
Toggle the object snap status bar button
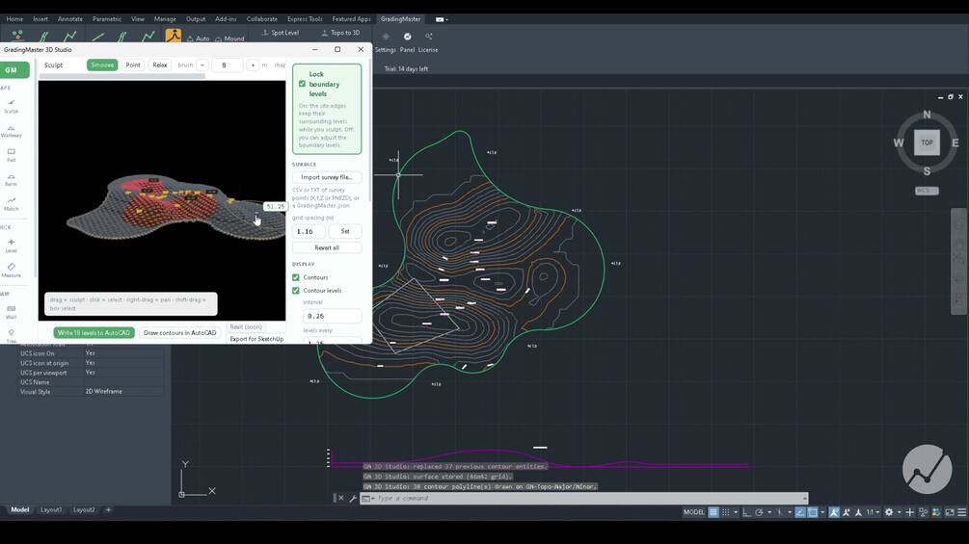click(812, 512)
